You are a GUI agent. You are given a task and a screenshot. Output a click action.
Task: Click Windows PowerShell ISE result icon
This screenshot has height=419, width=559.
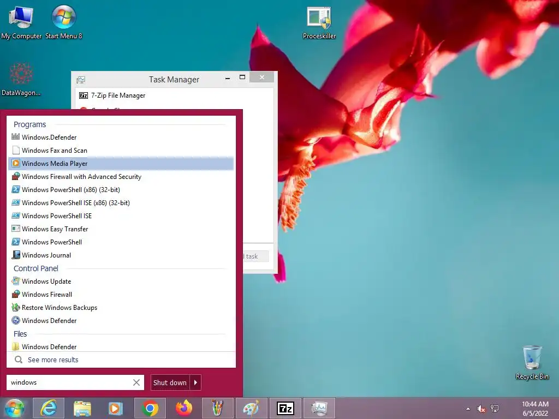[16, 216]
